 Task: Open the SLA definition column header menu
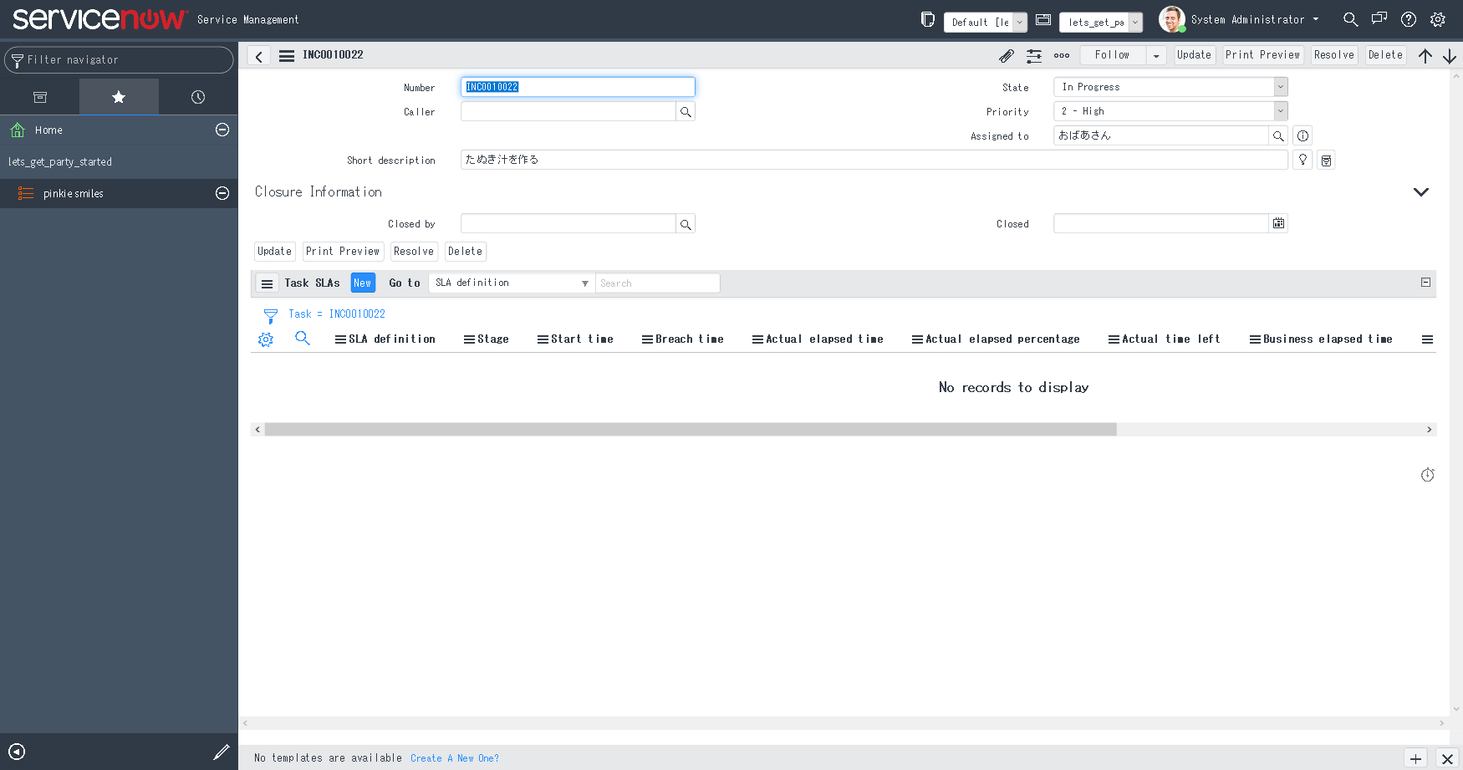[x=339, y=339]
